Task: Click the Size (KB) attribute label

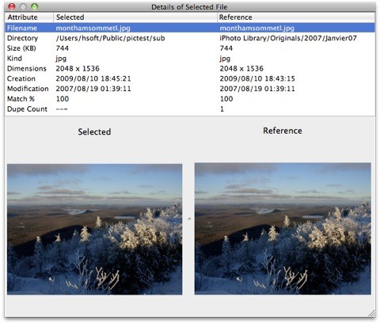Action: pos(21,48)
